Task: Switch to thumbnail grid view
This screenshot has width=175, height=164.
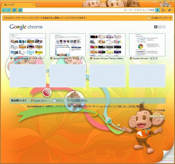Action: 156,27
